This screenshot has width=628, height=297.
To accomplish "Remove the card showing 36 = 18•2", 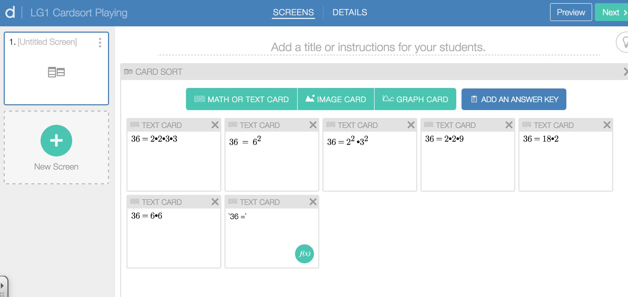I will click(x=607, y=125).
